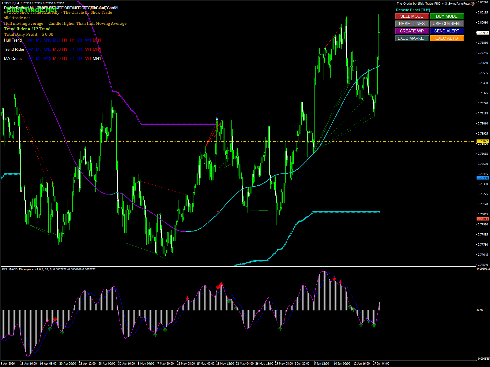Image resolution: width=490 pixels, height=367 pixels.
Task: Click D1 in the Hull Trend row
Action: (80, 40)
